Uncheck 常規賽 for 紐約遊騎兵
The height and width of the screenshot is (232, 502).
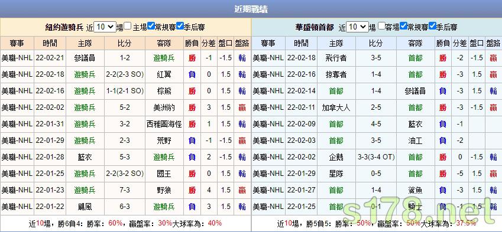click(x=151, y=26)
